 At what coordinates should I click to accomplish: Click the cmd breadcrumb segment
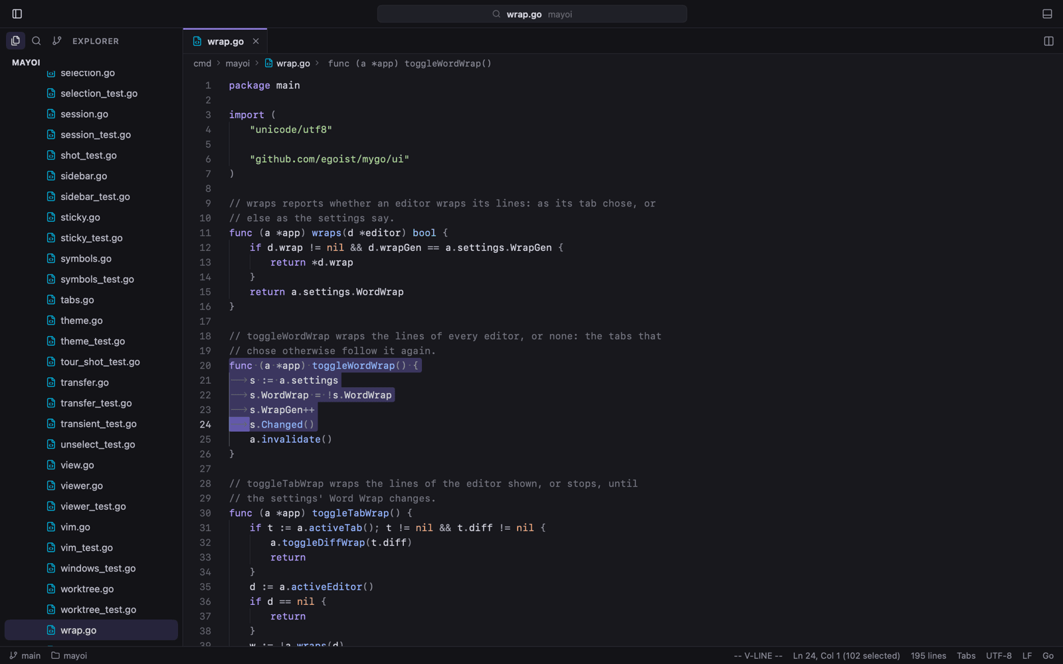coord(202,64)
